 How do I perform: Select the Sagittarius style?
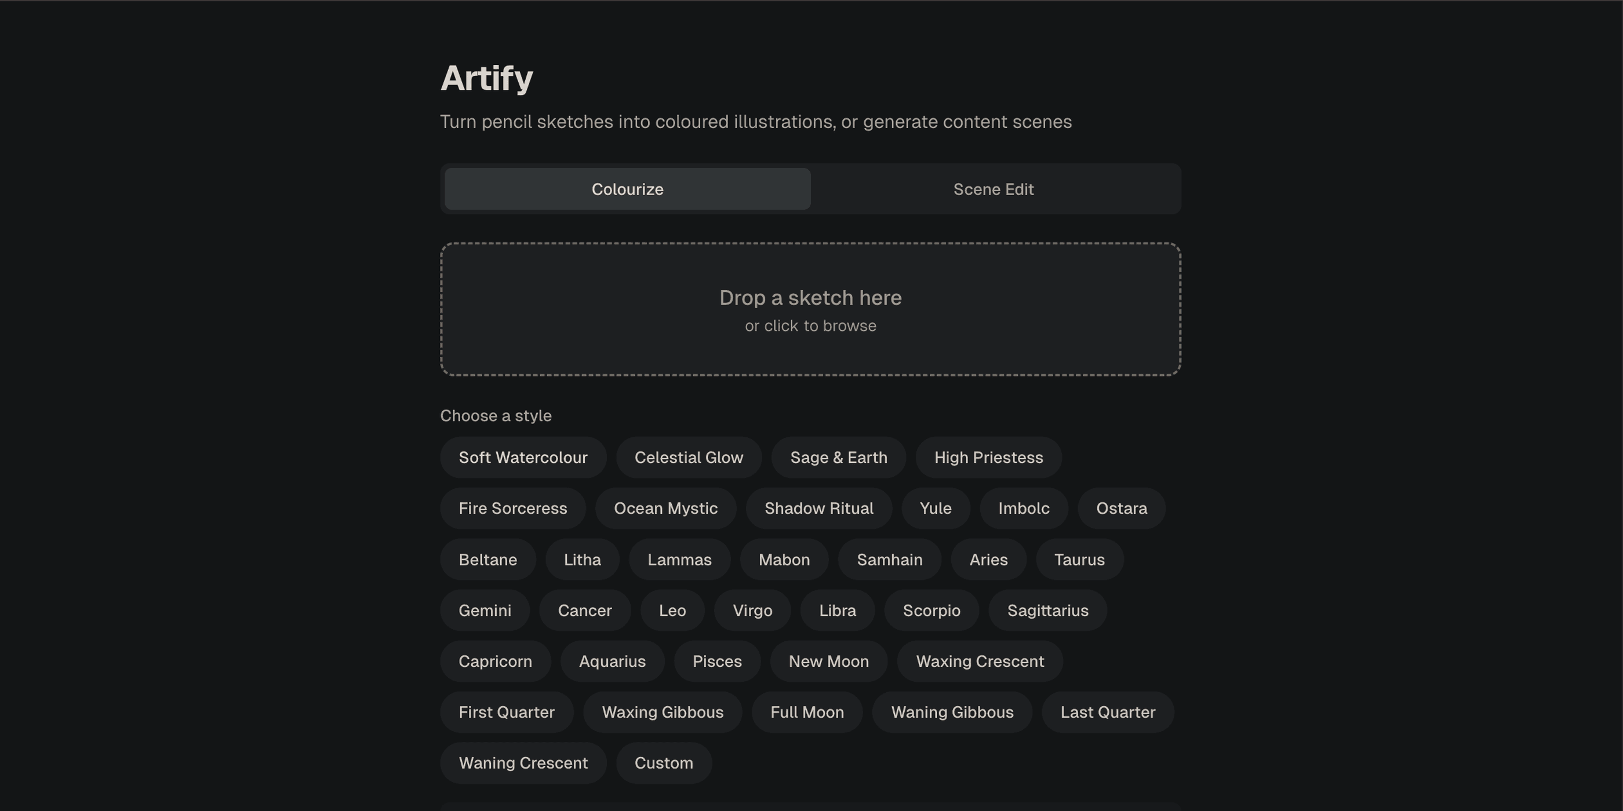pos(1047,610)
